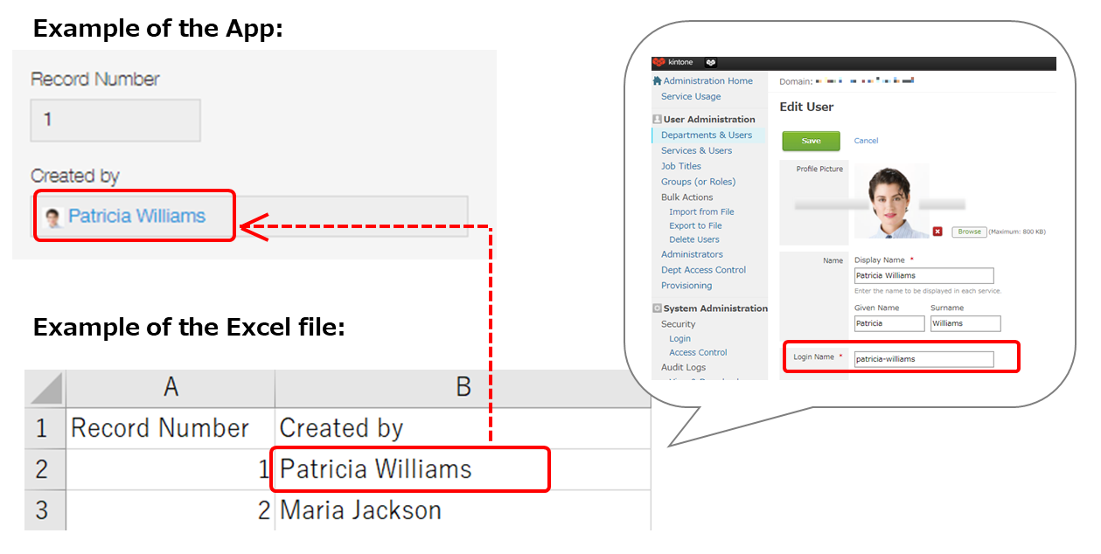Click the 'User Administration' section heading
Screen dimensions: 1101x554
pos(709,120)
